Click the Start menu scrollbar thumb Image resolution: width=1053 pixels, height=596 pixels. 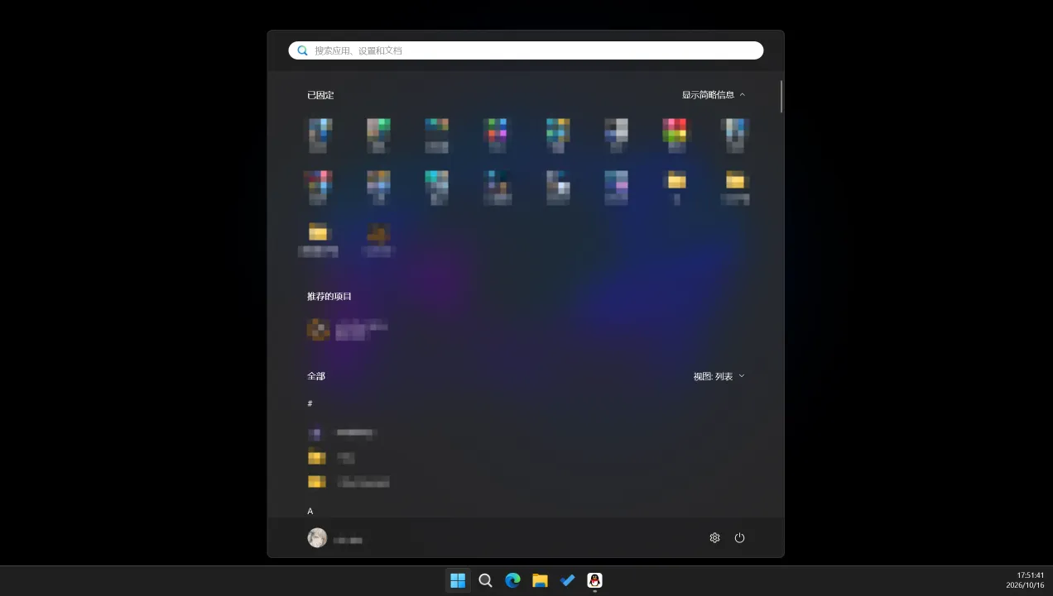[781, 96]
